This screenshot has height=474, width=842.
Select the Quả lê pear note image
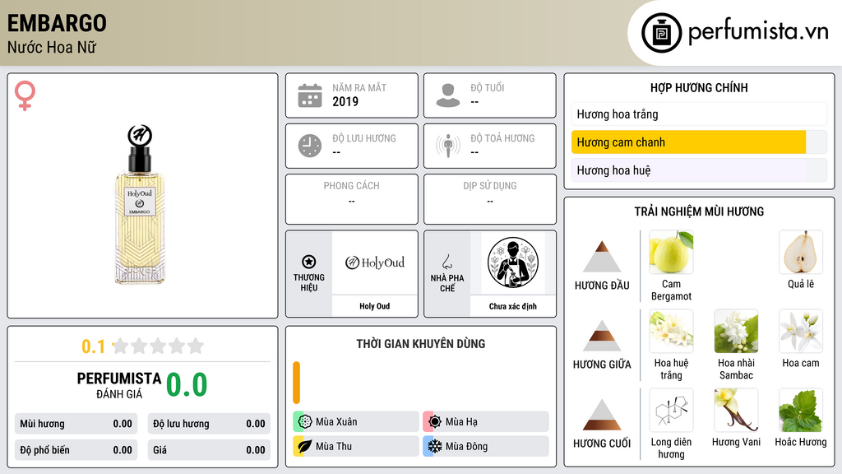tap(801, 252)
